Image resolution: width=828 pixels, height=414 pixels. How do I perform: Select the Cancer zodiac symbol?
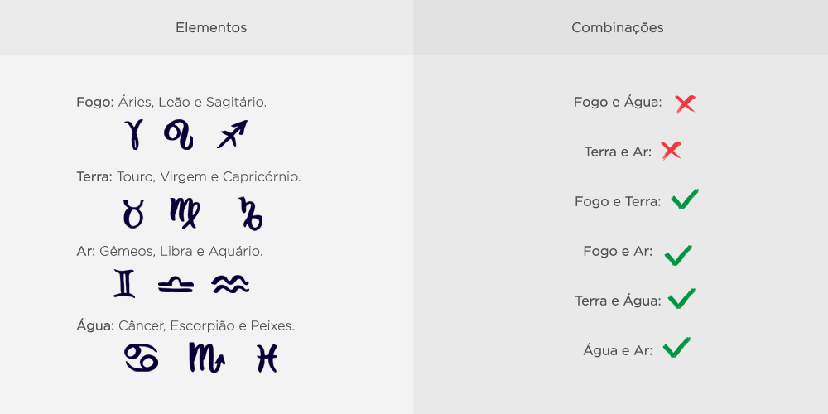141,358
